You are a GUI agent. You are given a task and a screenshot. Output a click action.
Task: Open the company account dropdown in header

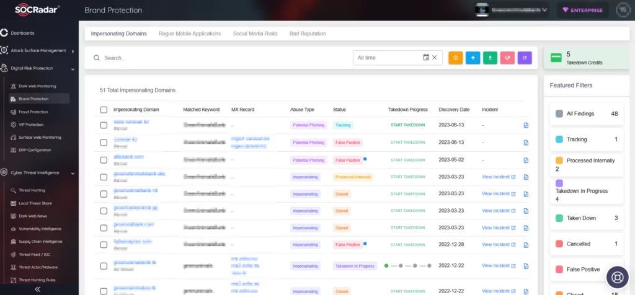(x=512, y=10)
